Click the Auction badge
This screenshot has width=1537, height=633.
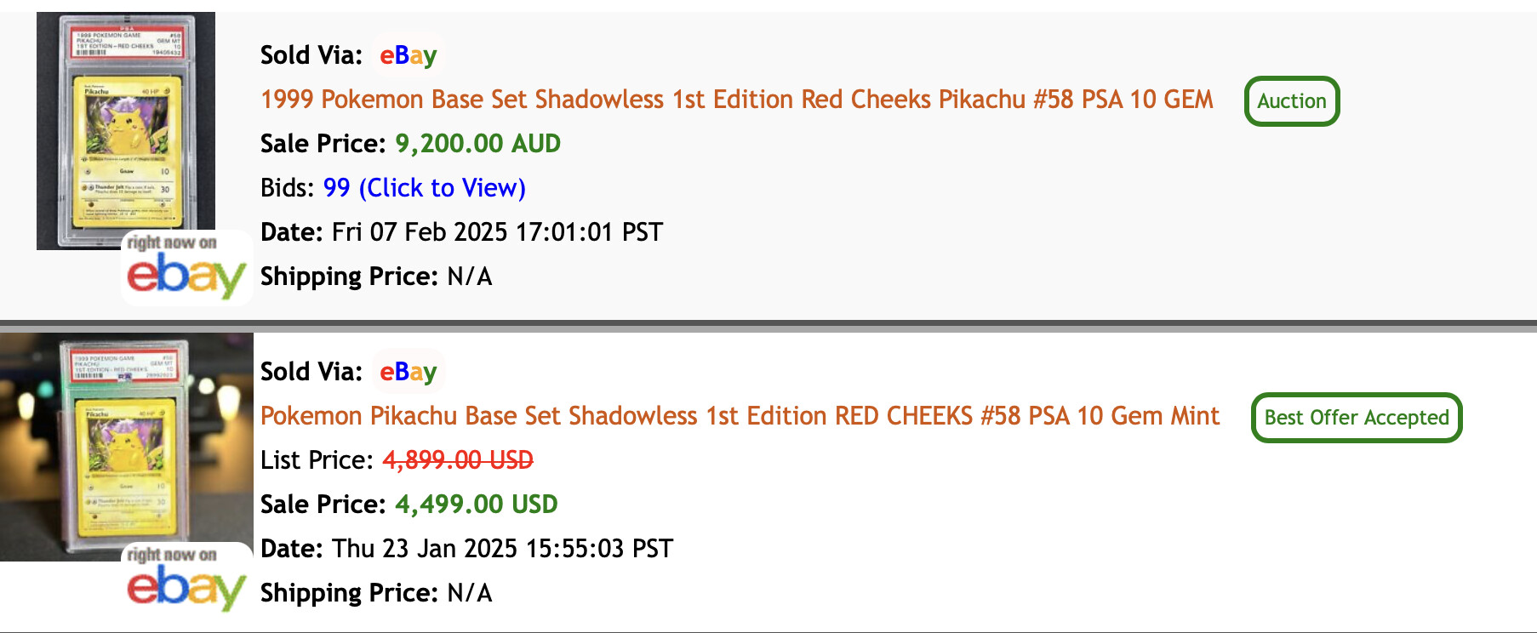pyautogui.click(x=1291, y=101)
